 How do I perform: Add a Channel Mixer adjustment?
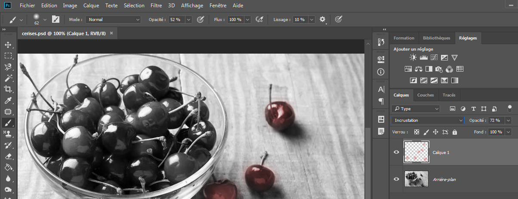click(450, 69)
